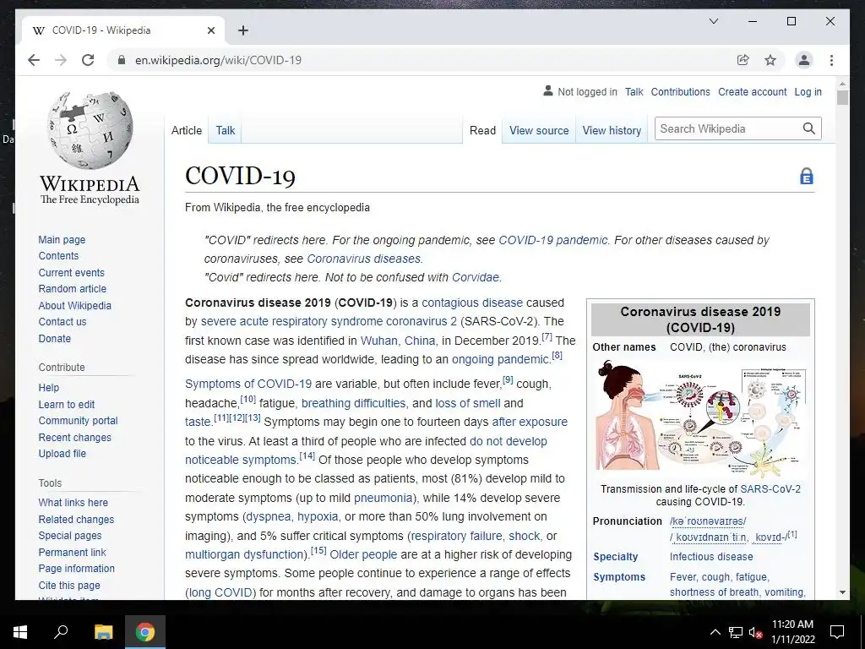The height and width of the screenshot is (649, 865).
Task: Click the Not logged in user icon
Action: coord(547,90)
